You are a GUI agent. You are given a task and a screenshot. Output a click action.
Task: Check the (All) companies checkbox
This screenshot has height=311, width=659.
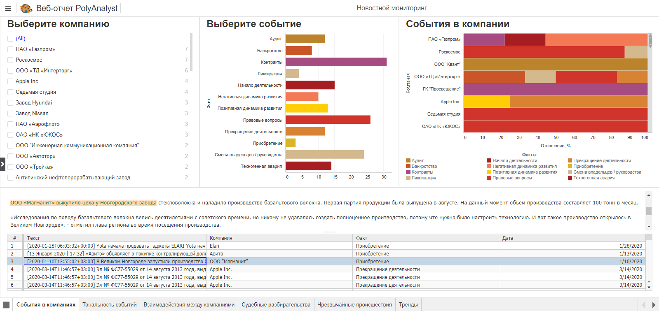(10, 39)
